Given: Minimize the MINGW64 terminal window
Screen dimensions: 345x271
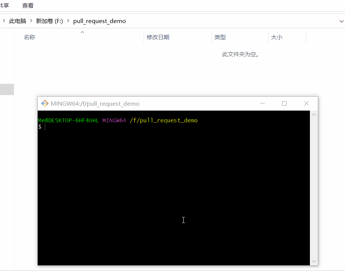Looking at the screenshot, I should (262, 103).
